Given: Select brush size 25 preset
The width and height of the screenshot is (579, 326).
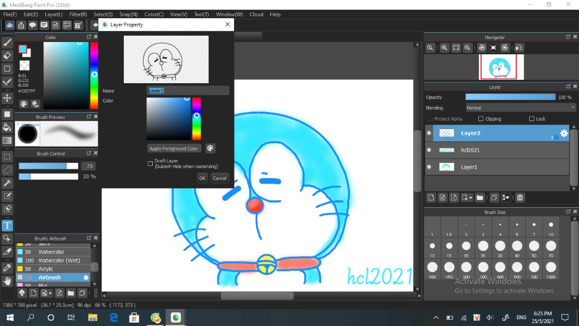Looking at the screenshot, I should (483, 248).
